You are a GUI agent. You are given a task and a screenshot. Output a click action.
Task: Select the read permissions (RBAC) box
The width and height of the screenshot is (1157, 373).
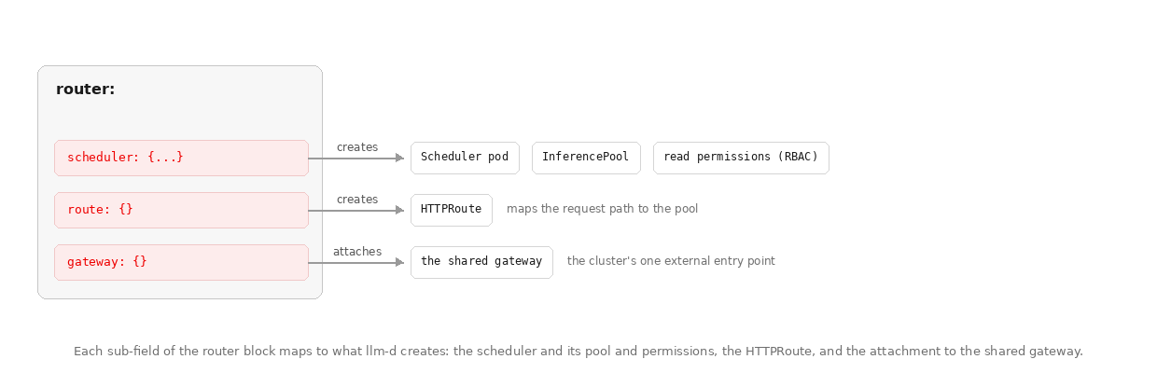[x=741, y=158]
